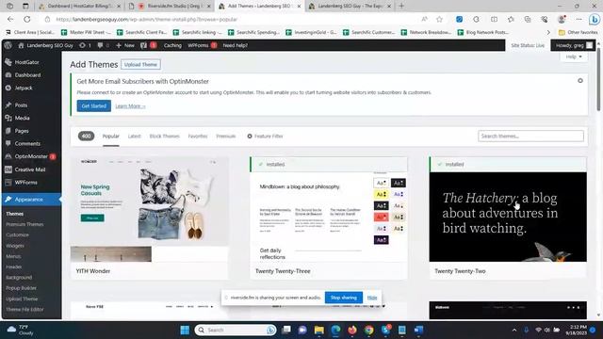Open Skype from the taskbar
The height and width of the screenshot is (339, 603).
[385, 330]
